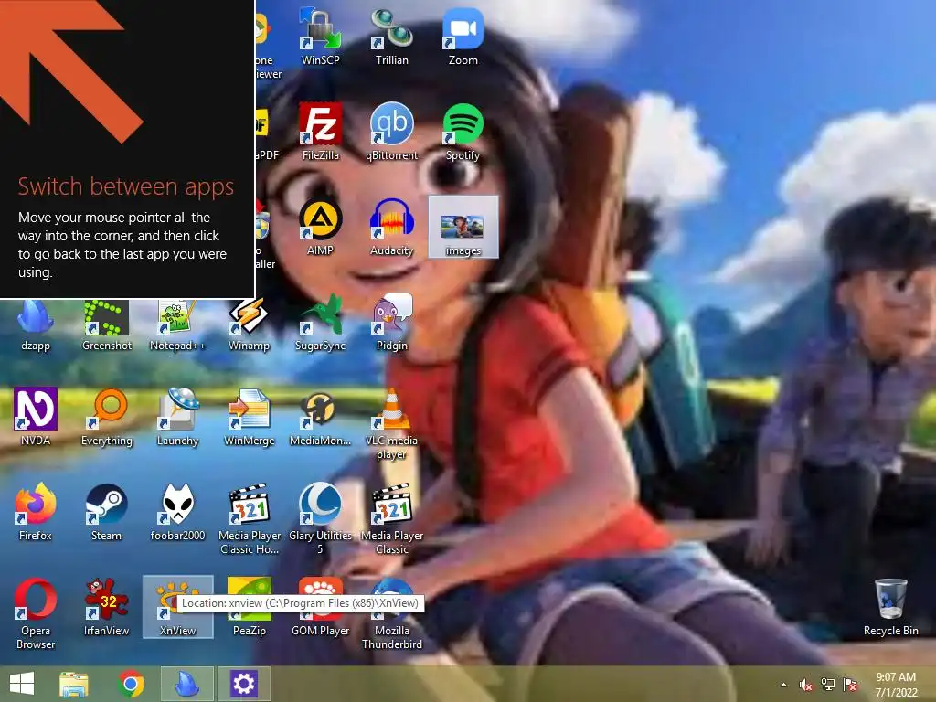Select the Audacity desktop shortcut
Viewport: 936px width, 702px height.
391,227
